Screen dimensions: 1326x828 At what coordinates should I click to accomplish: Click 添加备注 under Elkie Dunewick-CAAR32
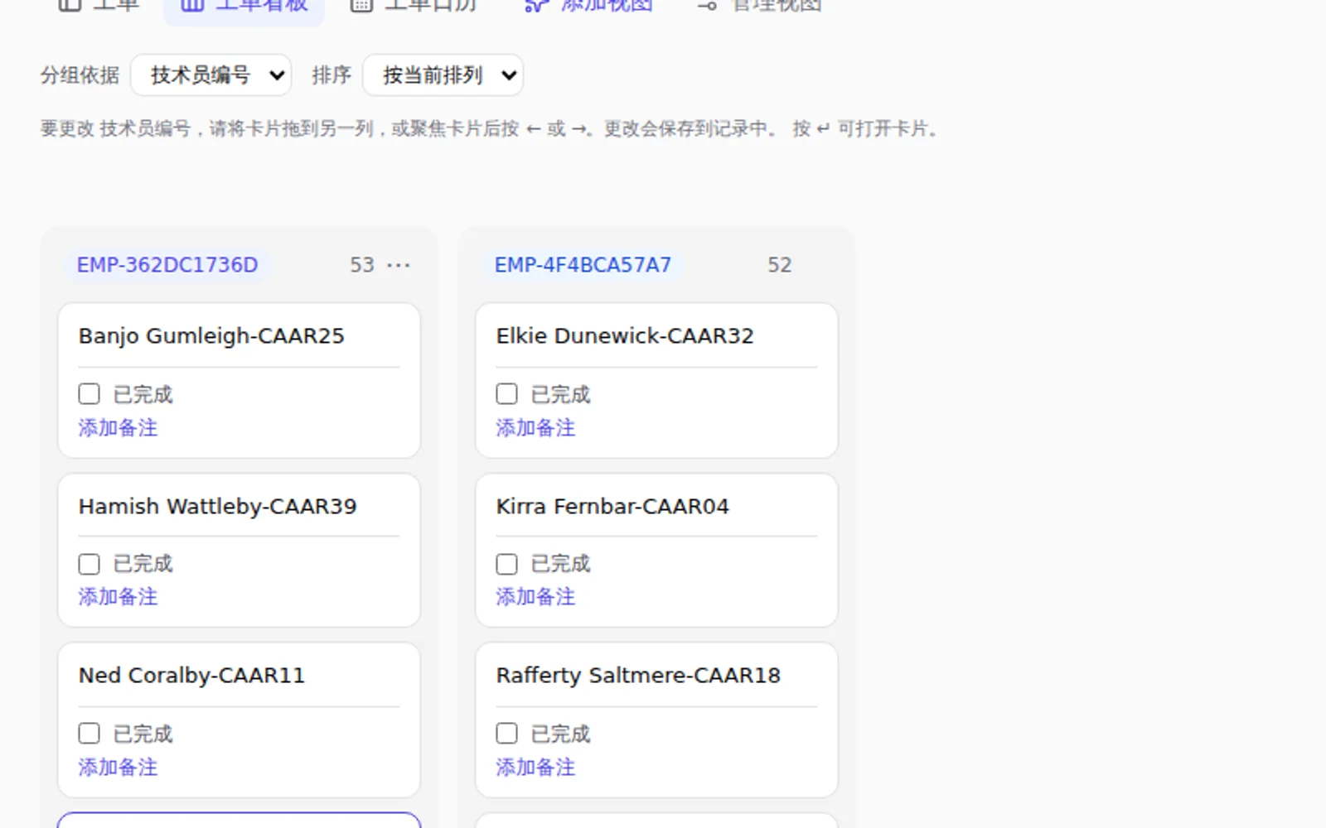coord(535,428)
